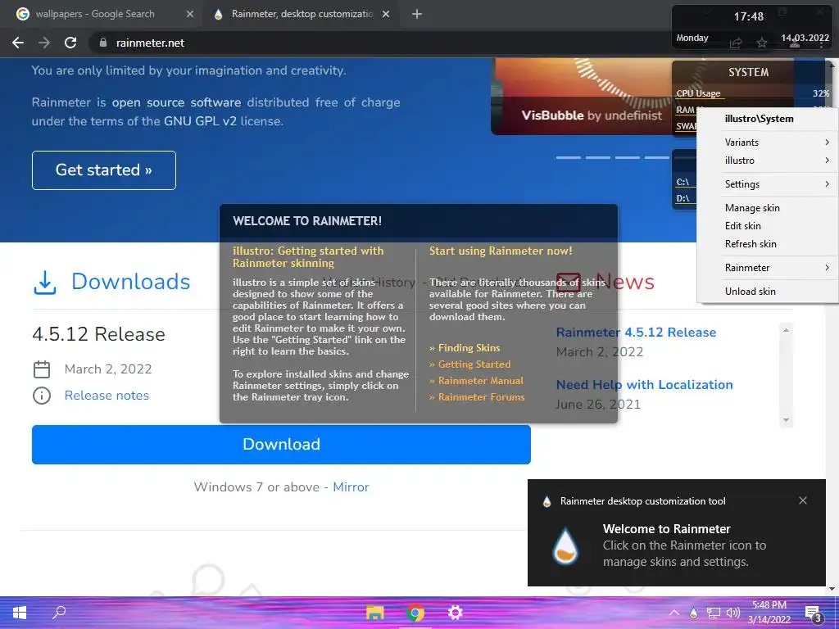Open taskbar search magnifier

pyautogui.click(x=59, y=613)
